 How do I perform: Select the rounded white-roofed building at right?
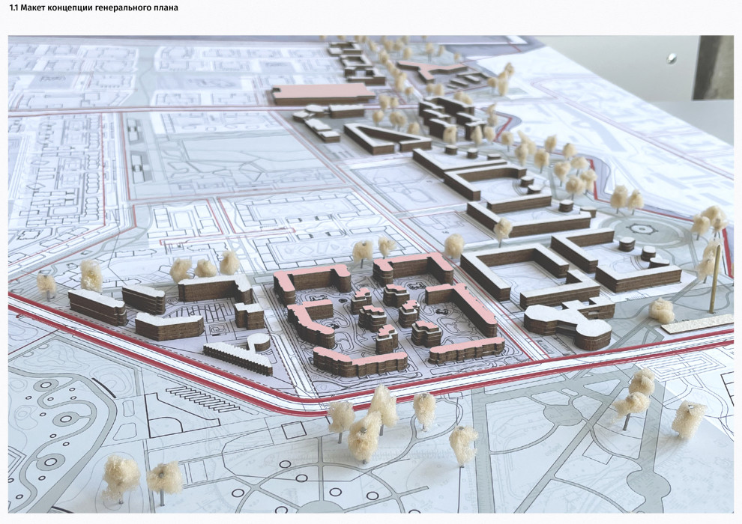click(568, 327)
